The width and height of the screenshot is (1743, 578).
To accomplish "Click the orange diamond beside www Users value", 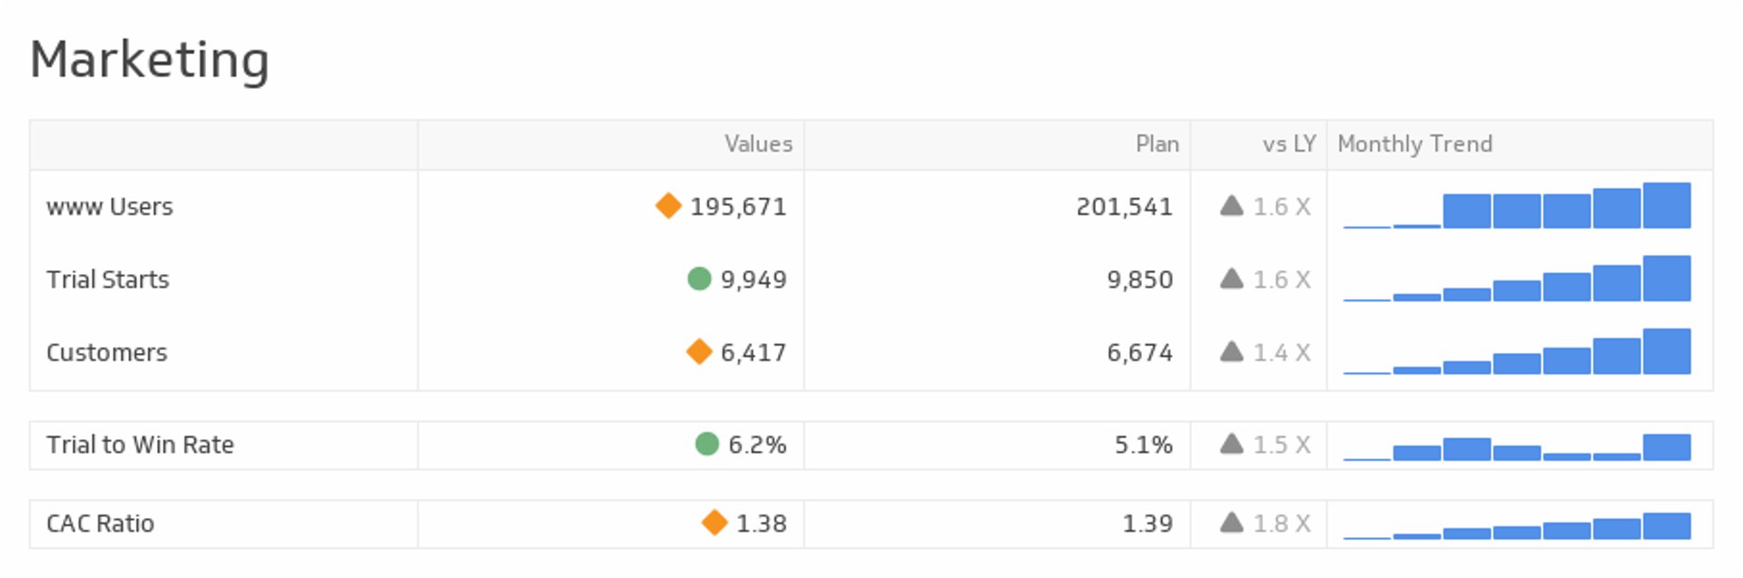I will tap(668, 206).
